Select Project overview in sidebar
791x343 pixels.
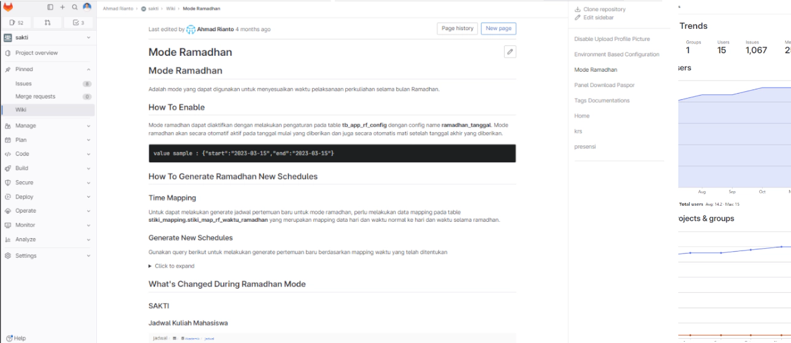[x=36, y=53]
